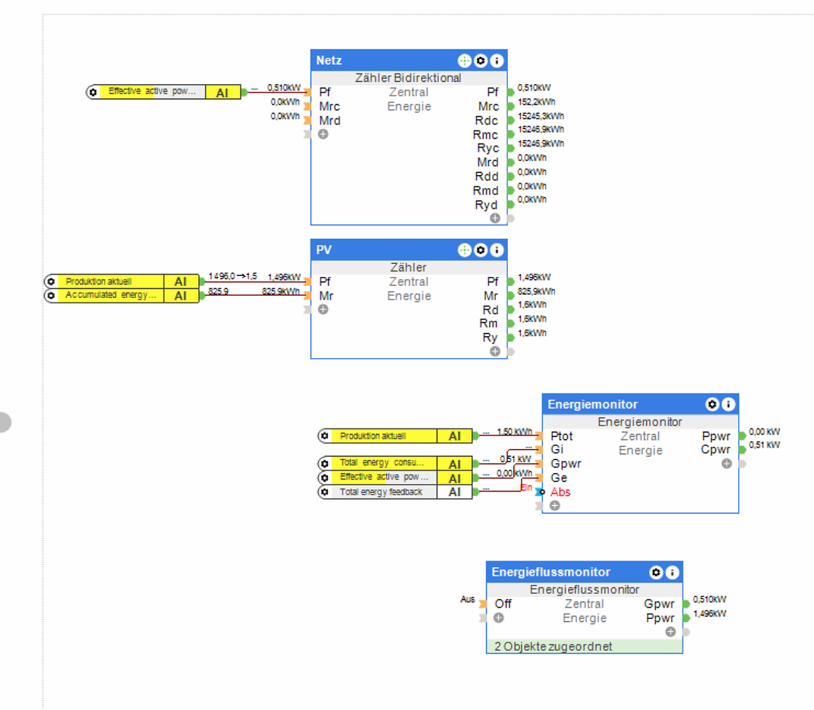Click the Ryc output label on Netz
The height and width of the screenshot is (710, 814).
[488, 149]
